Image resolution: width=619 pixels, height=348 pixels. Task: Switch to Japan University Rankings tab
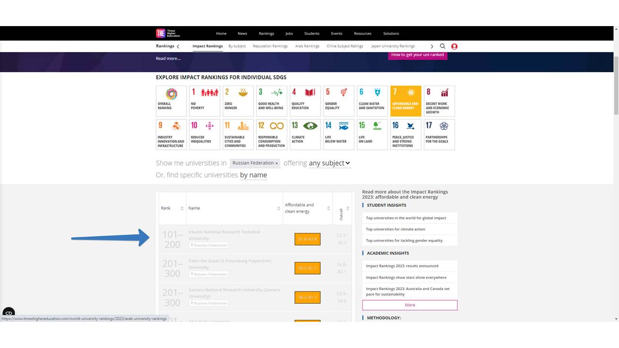tap(393, 46)
